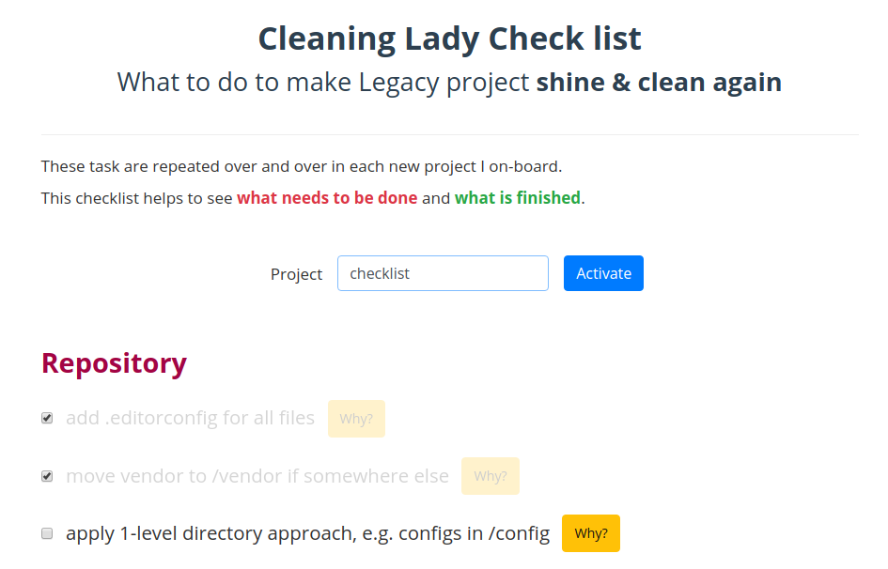The image size is (888, 569).
Task: Click Why? next to 1-level directory approach
Action: [591, 533]
